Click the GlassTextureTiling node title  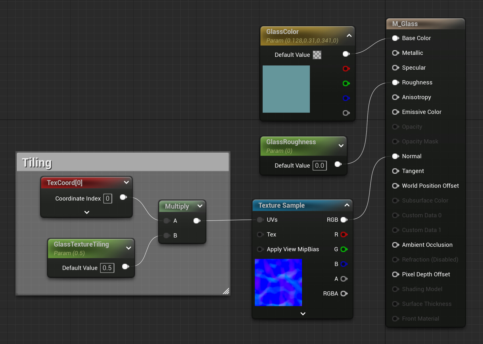pos(81,244)
